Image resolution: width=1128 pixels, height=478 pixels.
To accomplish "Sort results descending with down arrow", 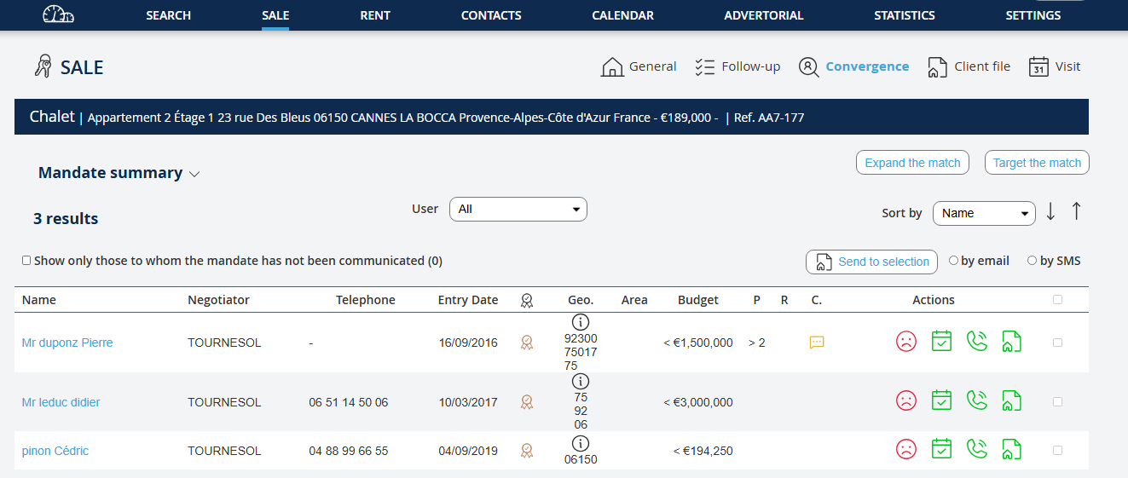I will [x=1050, y=211].
